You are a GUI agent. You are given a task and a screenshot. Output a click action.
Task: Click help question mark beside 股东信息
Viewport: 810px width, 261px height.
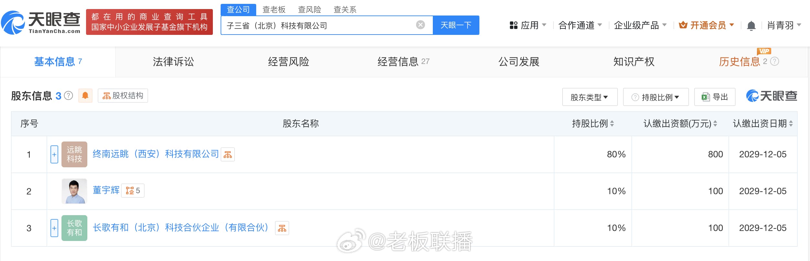(69, 96)
